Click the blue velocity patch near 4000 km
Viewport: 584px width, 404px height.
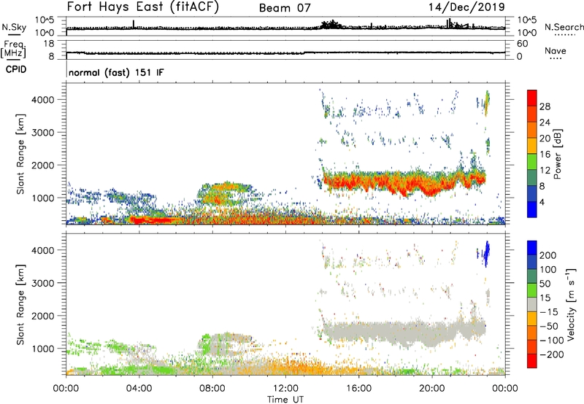[x=486, y=253]
